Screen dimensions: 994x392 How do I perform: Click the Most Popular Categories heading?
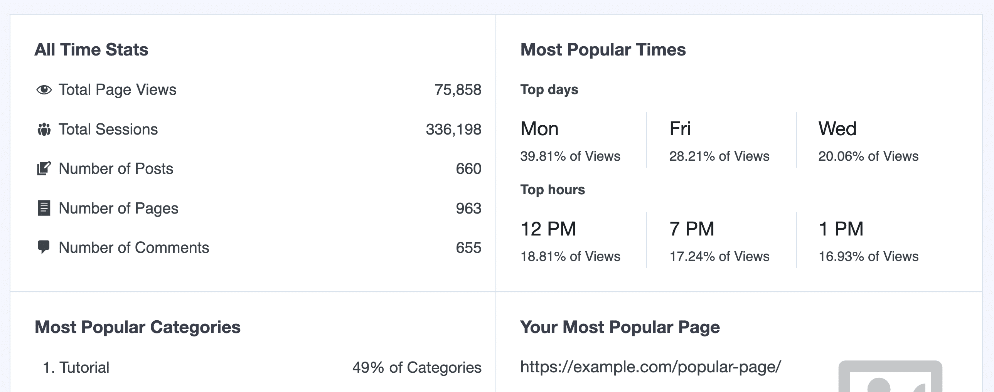[x=138, y=327]
